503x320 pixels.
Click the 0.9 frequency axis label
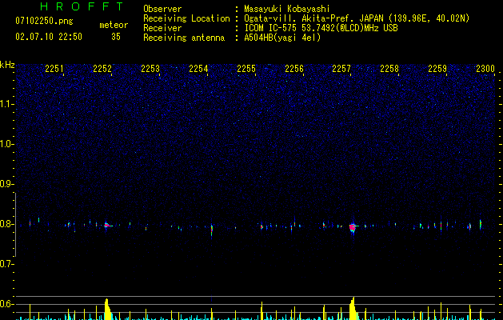click(6, 184)
